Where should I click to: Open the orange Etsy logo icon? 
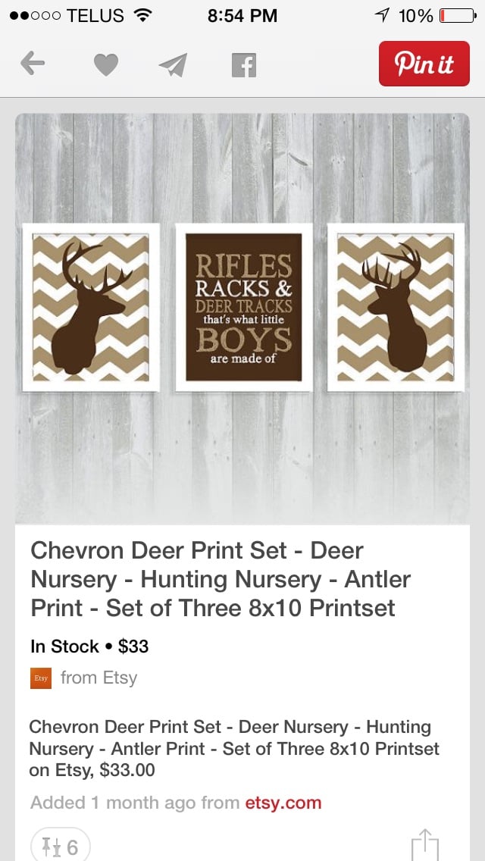(41, 678)
